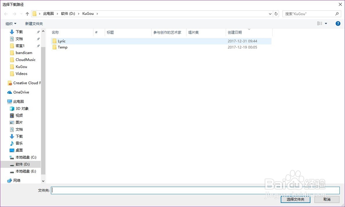Select 此电脑 in the address path
Image resolution: width=345 pixels, height=207 pixels.
(48, 14)
